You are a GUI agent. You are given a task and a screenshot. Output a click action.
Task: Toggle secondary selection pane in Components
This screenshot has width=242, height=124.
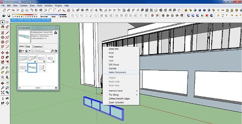(x=56, y=33)
